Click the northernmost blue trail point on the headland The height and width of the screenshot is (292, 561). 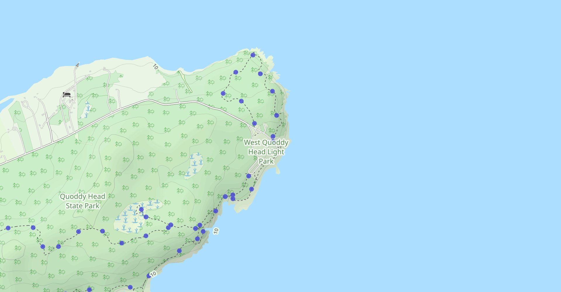tap(253, 55)
